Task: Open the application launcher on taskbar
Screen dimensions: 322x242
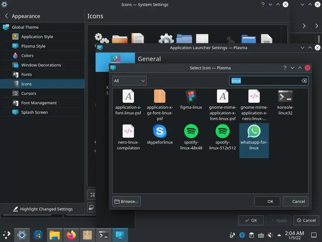Action: (x=7, y=235)
